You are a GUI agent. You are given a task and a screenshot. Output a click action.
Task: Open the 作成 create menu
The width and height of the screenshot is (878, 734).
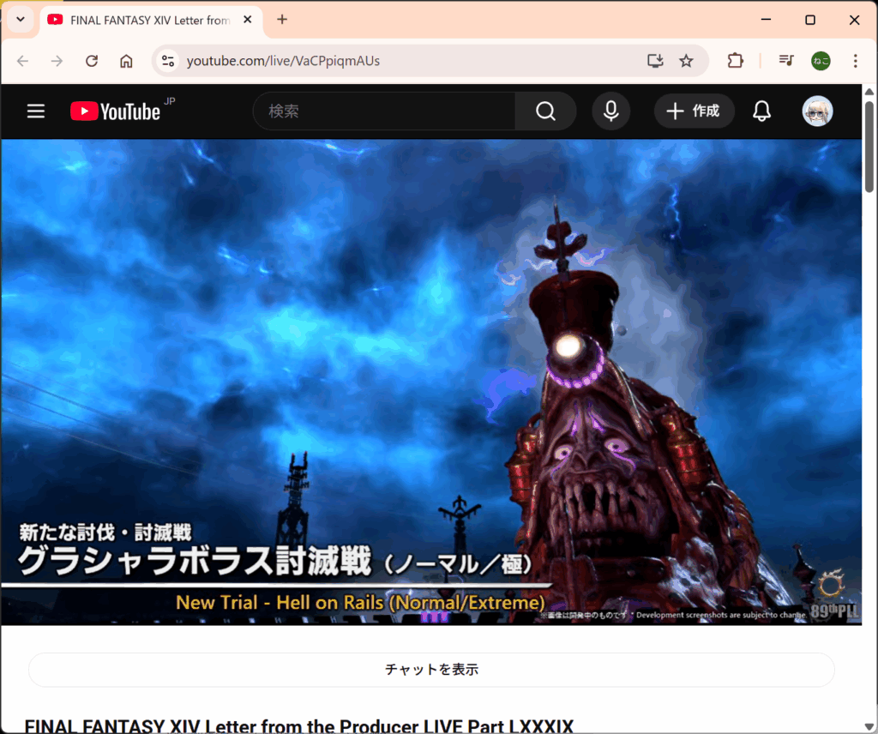(x=694, y=111)
